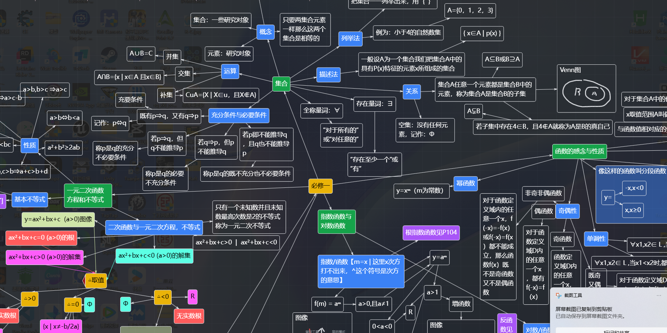Open the Snipping Tool notification options menu
Image resolution: width=667 pixels, height=333 pixels.
[659, 295]
